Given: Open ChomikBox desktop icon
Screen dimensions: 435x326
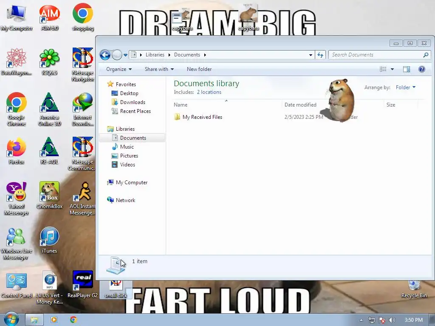Looking at the screenshot, I should [x=49, y=195].
